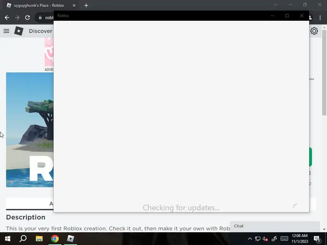Open a new Chrome tab
Image resolution: width=327 pixels, height=245 pixels.
(x=86, y=5)
